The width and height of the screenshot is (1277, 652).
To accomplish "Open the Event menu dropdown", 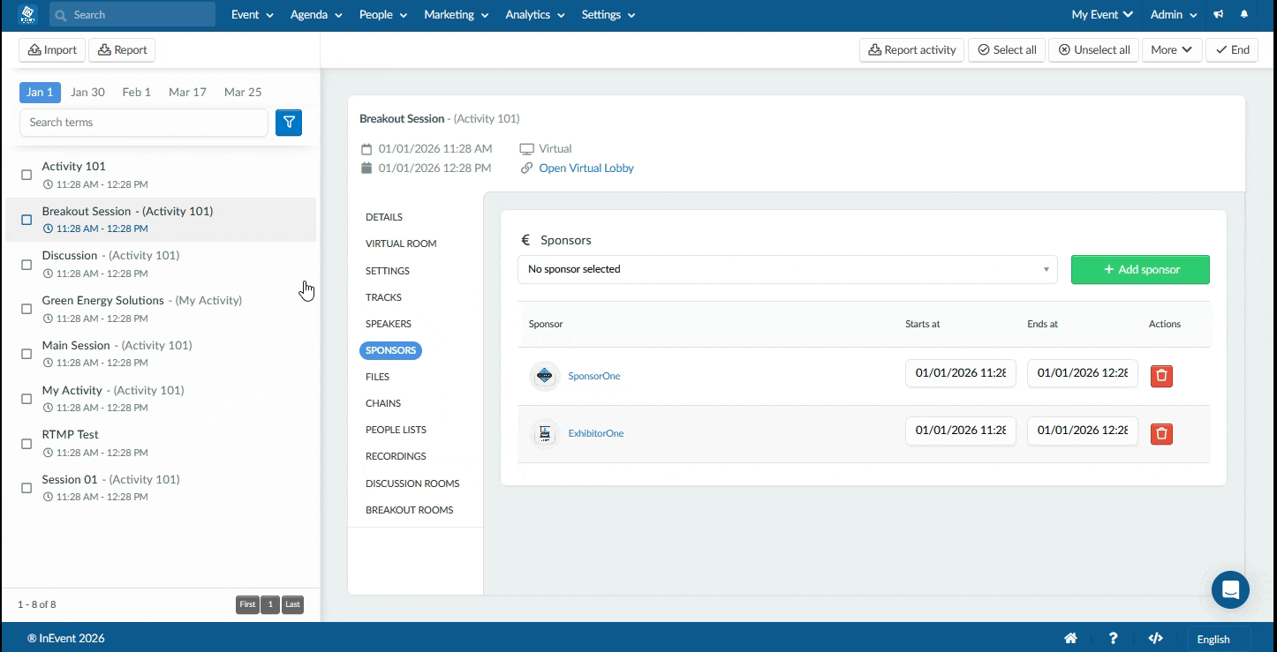I will point(253,15).
